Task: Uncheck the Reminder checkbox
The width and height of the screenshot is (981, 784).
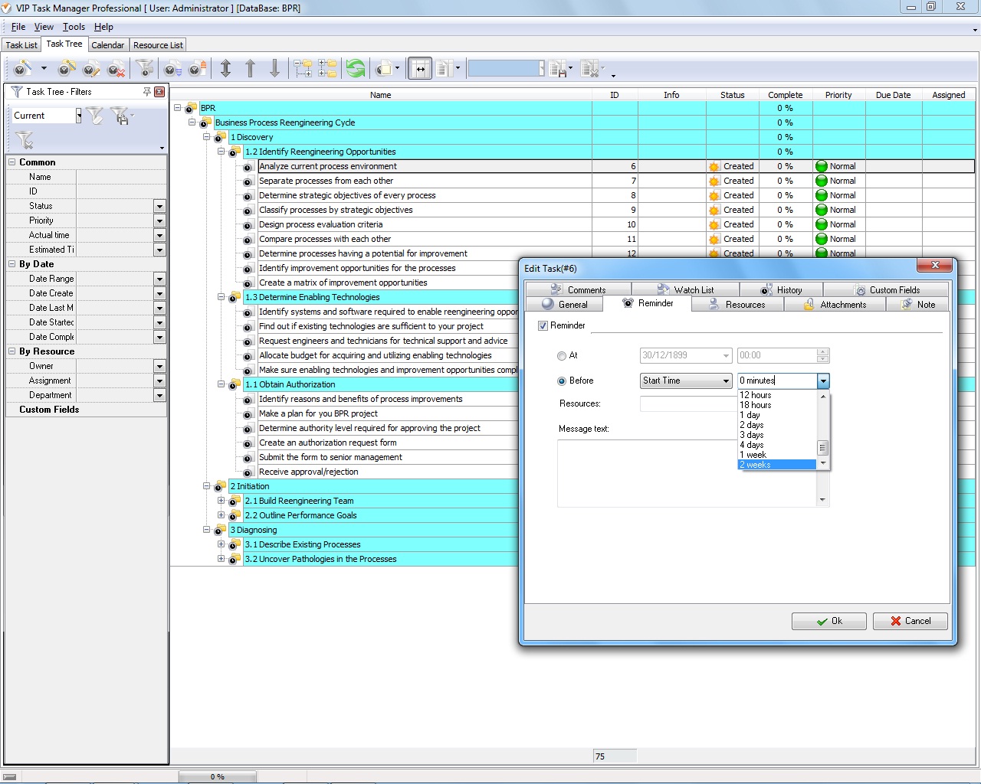Action: [x=543, y=325]
